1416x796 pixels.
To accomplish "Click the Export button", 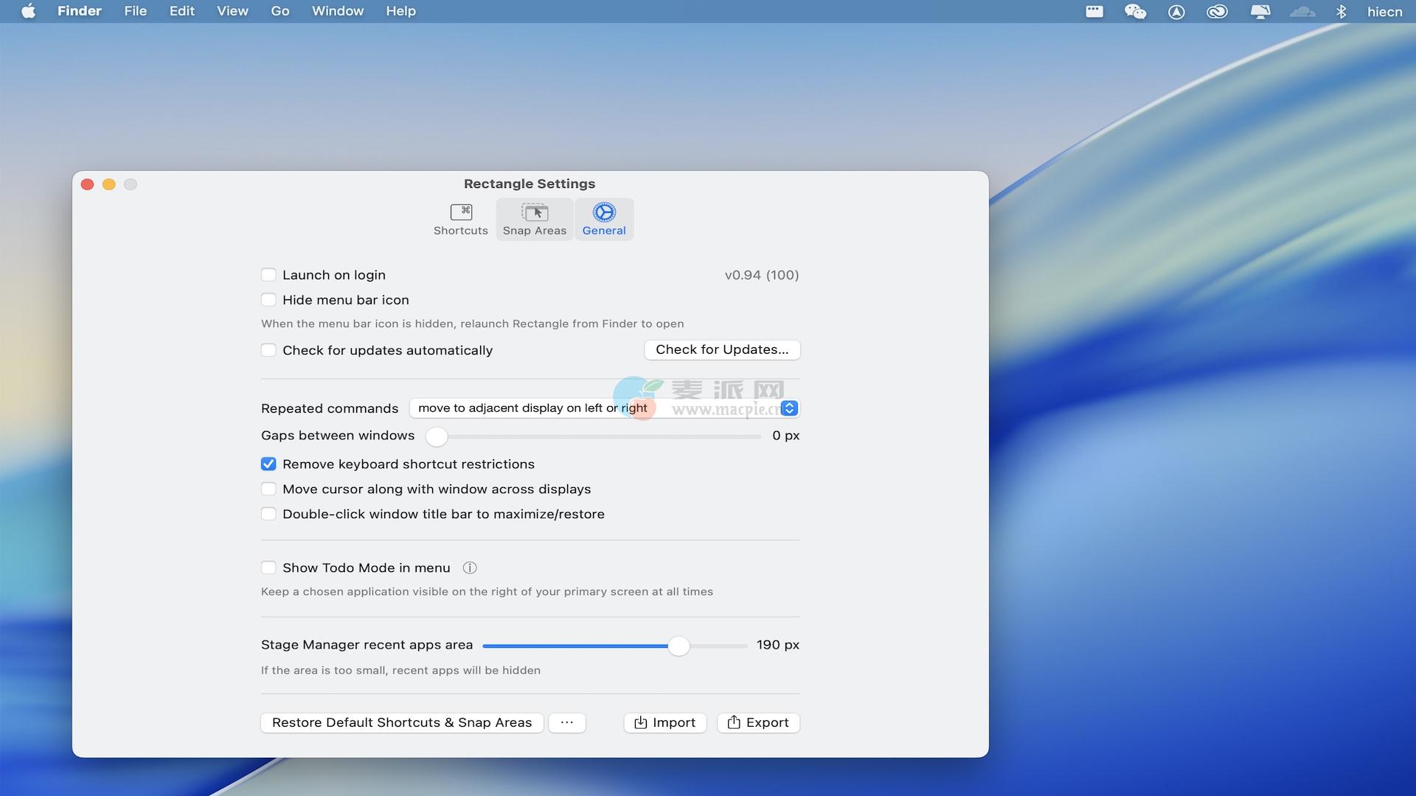I will [758, 723].
